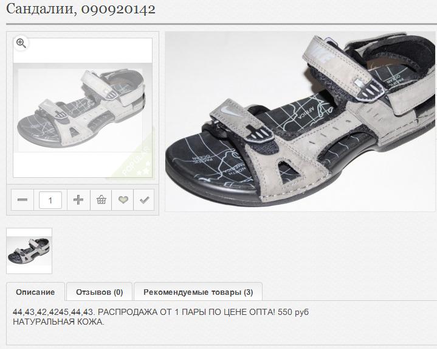
Task: Click the Nike swoosh on front strap
Action: (227, 111)
